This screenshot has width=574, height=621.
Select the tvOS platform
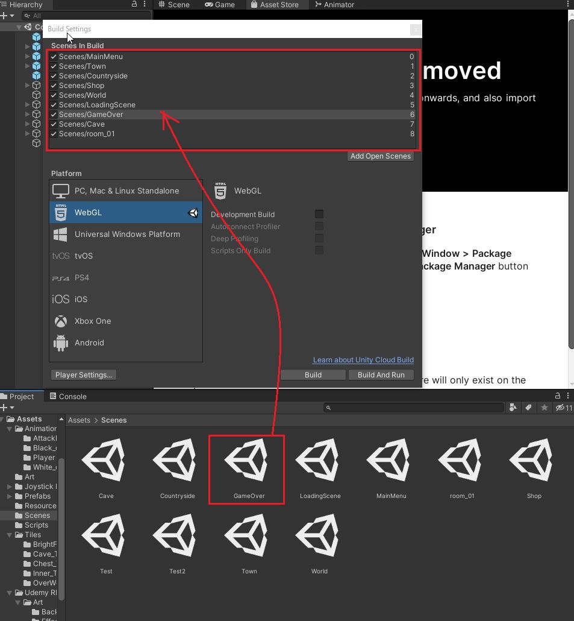pos(126,256)
